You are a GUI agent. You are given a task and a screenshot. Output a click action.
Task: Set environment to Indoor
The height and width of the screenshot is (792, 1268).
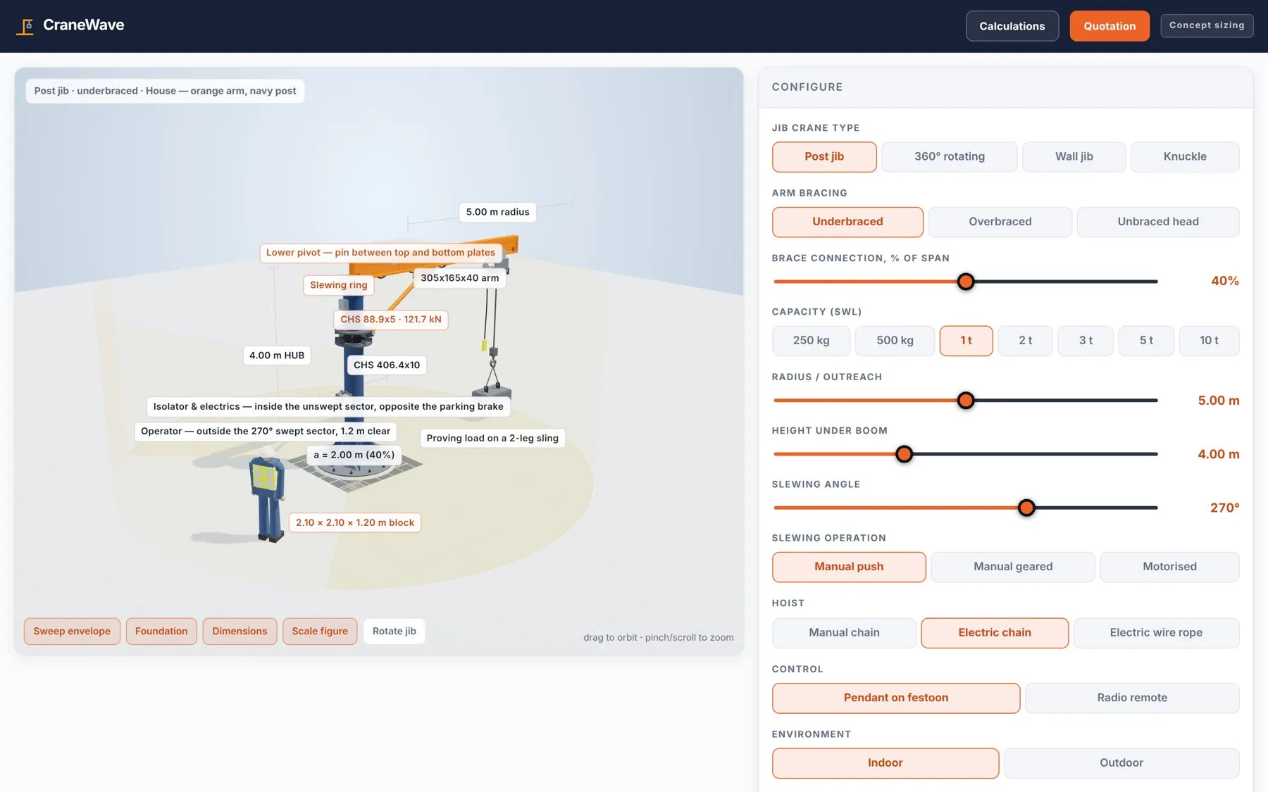pyautogui.click(x=885, y=763)
